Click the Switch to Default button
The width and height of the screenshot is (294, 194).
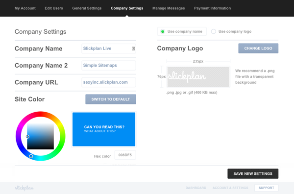click(x=111, y=99)
